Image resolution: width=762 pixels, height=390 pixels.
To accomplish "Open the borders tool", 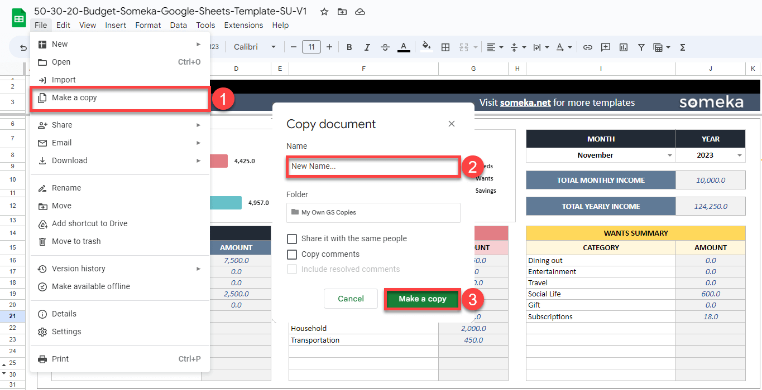I will [x=445, y=47].
